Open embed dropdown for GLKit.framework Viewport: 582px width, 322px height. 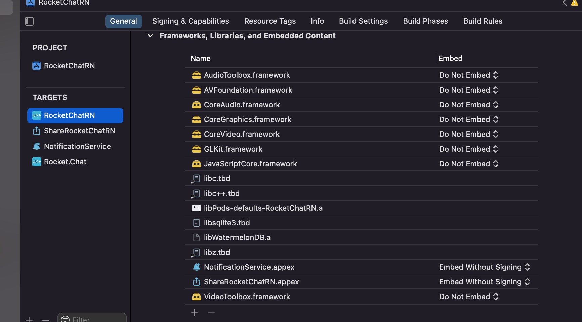pyautogui.click(x=469, y=149)
